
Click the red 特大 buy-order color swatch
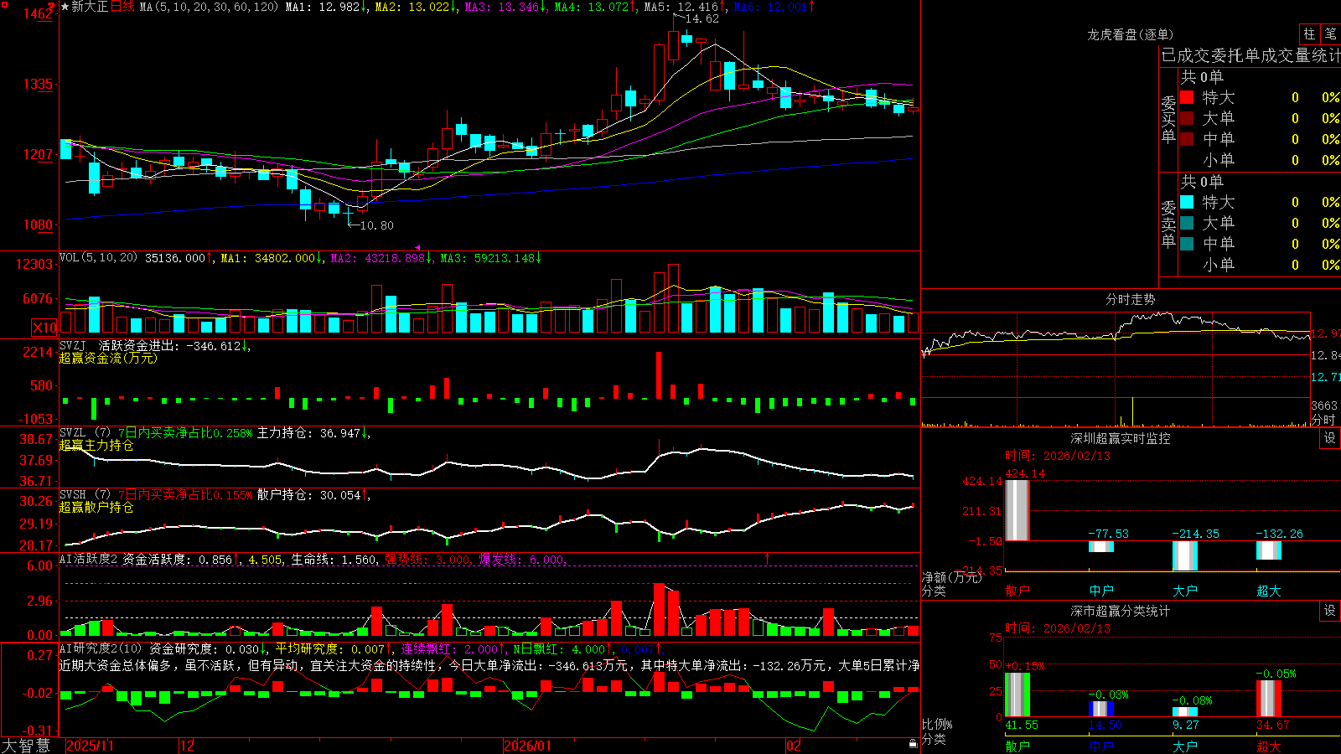coord(1187,97)
